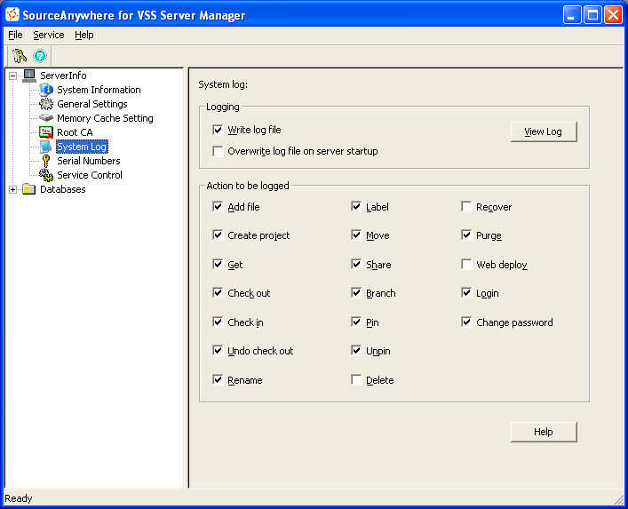Click the Serial Numbers key icon
This screenshot has width=628, height=509.
click(46, 161)
